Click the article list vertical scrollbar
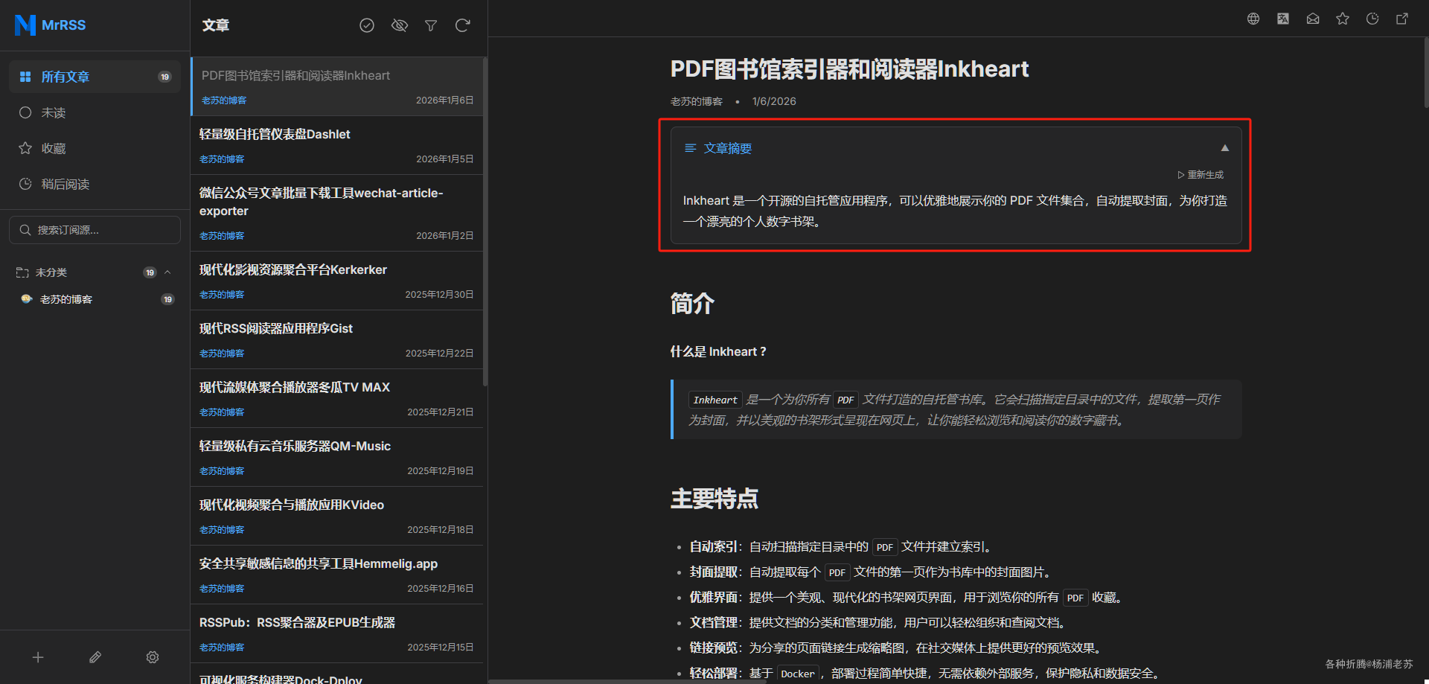1429x684 pixels. (485, 222)
